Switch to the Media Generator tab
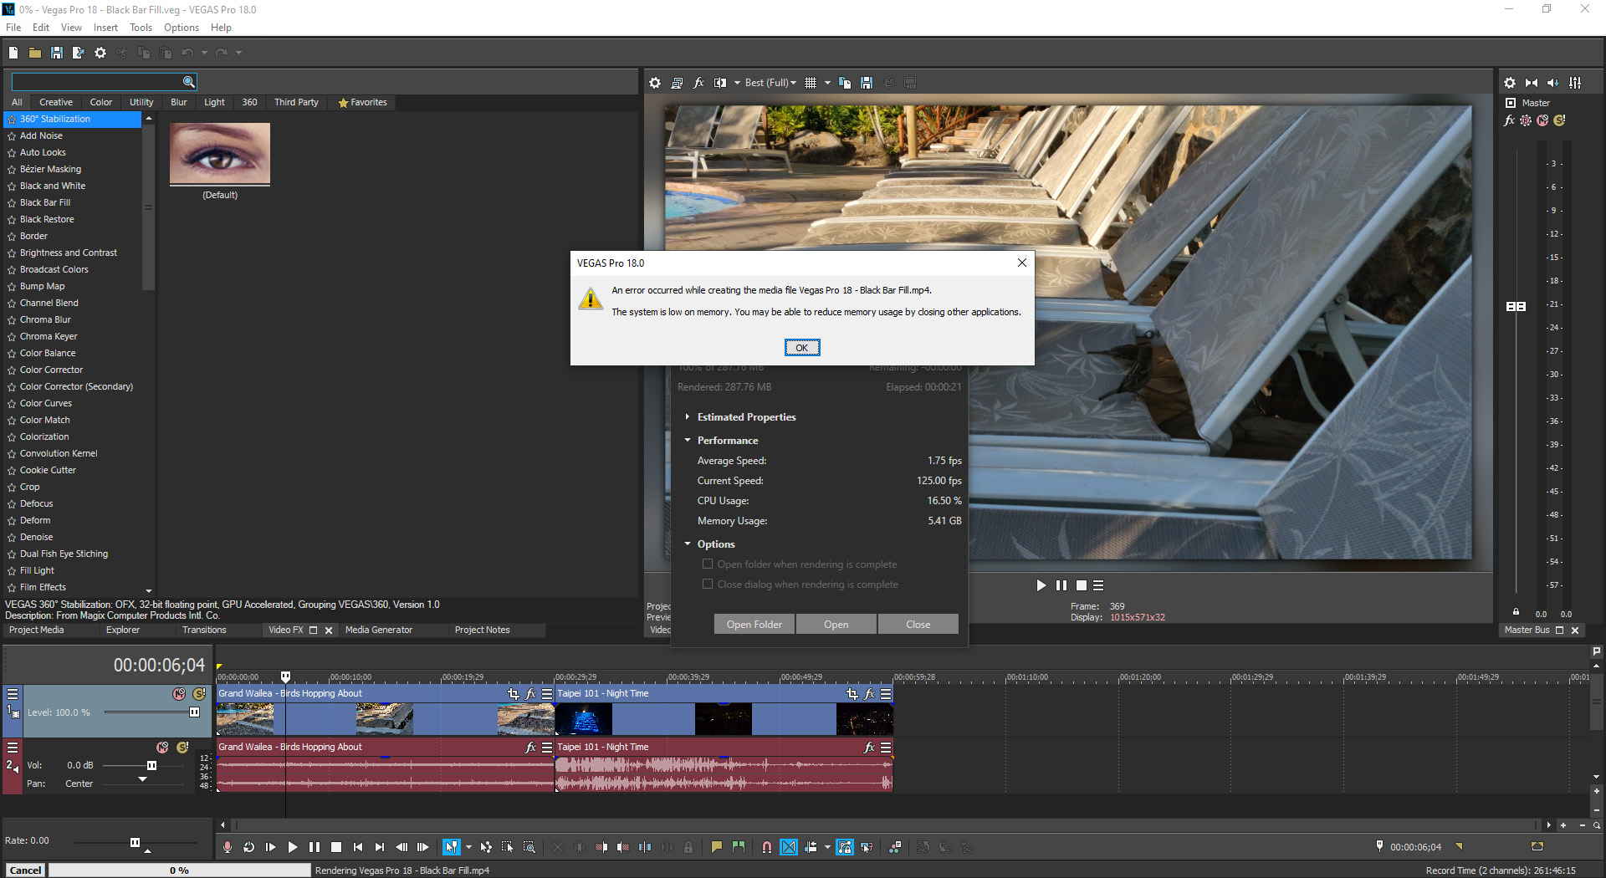 point(379,630)
